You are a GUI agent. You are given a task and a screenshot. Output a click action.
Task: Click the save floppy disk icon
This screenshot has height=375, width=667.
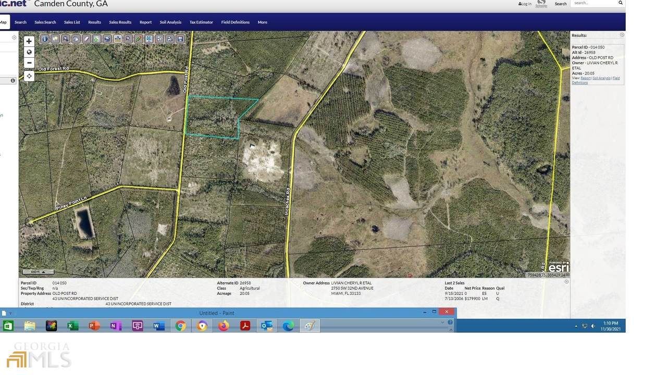point(180,39)
